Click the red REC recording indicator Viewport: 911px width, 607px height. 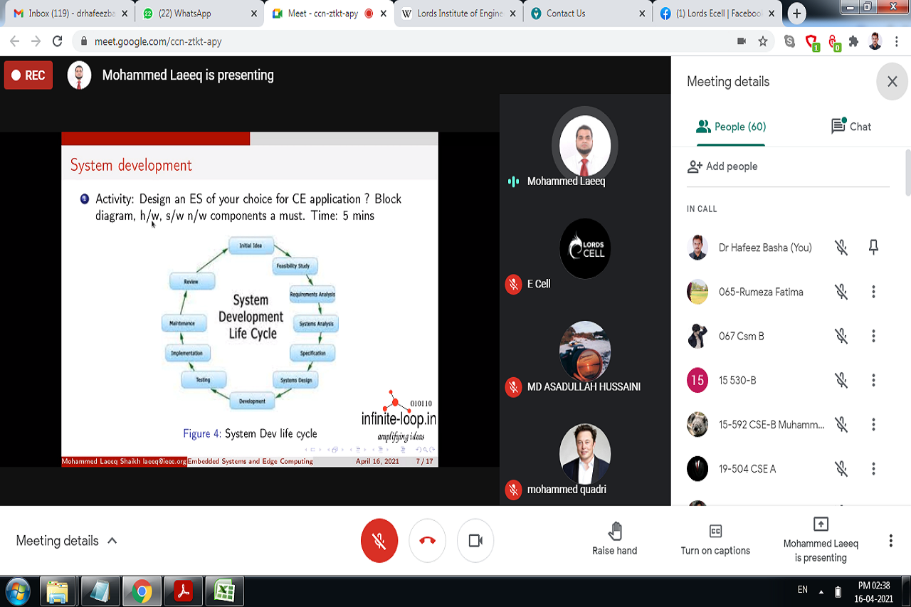click(28, 75)
